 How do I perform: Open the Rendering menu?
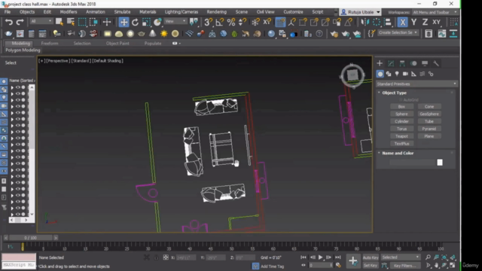point(216,12)
